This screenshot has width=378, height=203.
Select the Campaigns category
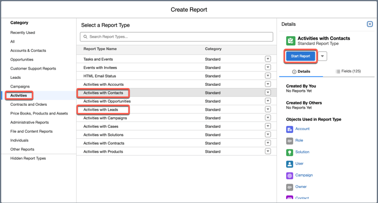(20, 86)
